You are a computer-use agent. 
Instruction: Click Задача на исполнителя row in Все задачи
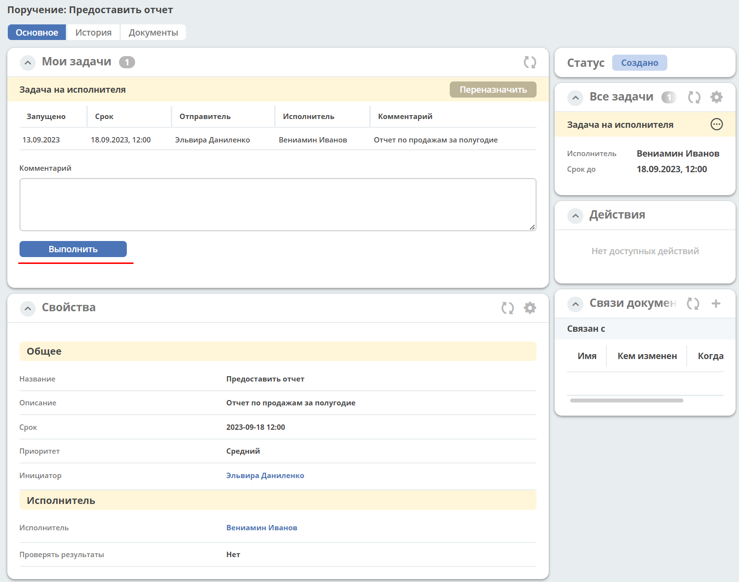click(645, 124)
